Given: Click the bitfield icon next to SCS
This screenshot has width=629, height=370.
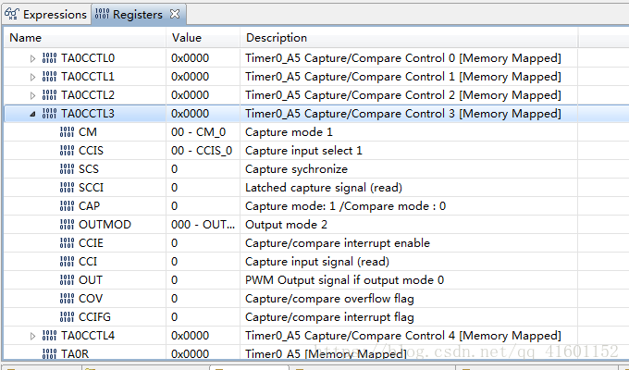Looking at the screenshot, I should point(67,169).
